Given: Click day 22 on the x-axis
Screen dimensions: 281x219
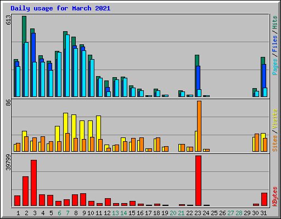Looking at the screenshot, I should [189, 213].
